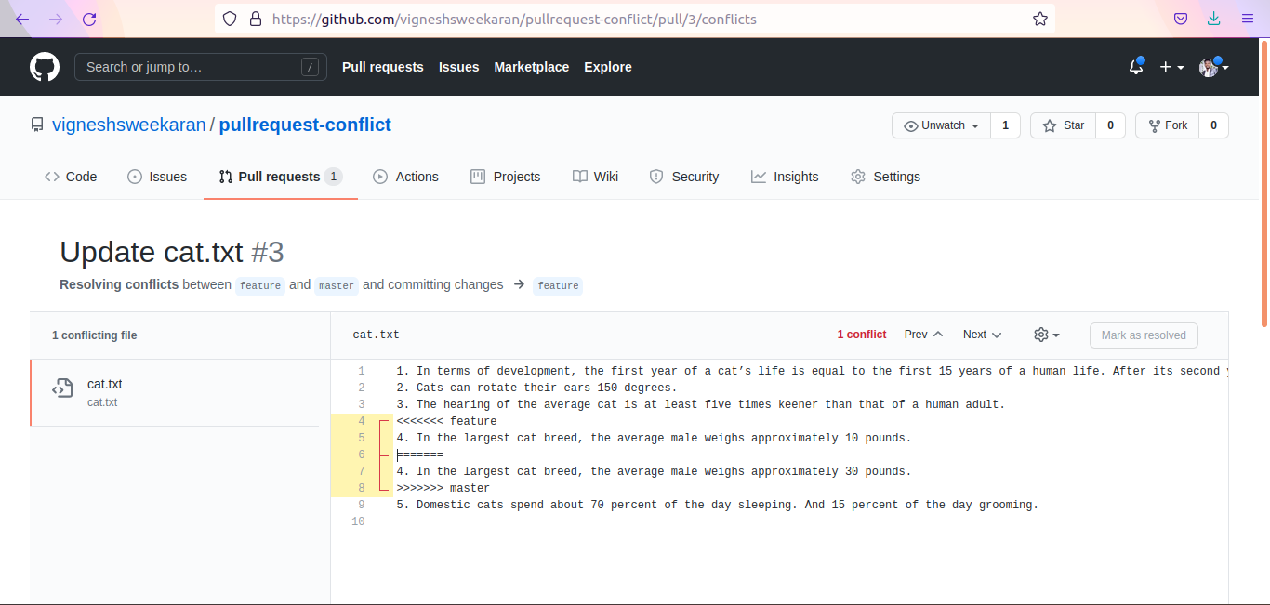Click line with approximately 30 pounds
This screenshot has height=605, width=1270.
tap(654, 471)
